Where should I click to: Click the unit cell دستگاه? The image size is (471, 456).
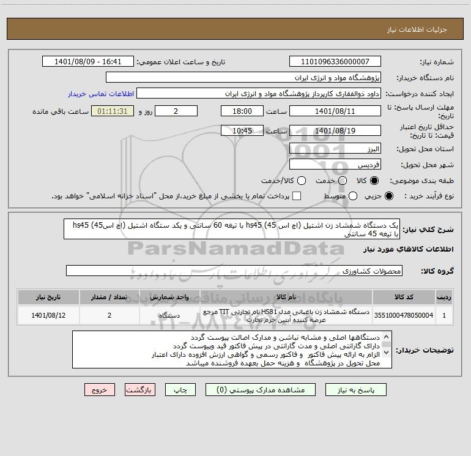169,315
